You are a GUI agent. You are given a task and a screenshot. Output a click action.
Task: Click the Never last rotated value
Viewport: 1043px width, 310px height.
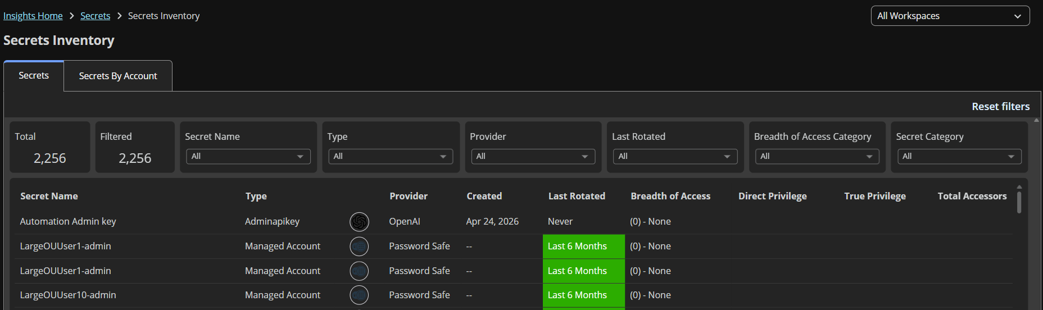pyautogui.click(x=560, y=221)
